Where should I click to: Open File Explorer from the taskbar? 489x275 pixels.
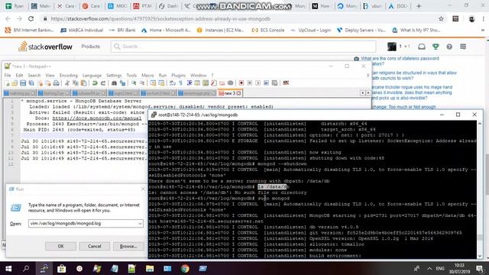pyautogui.click(x=150, y=268)
